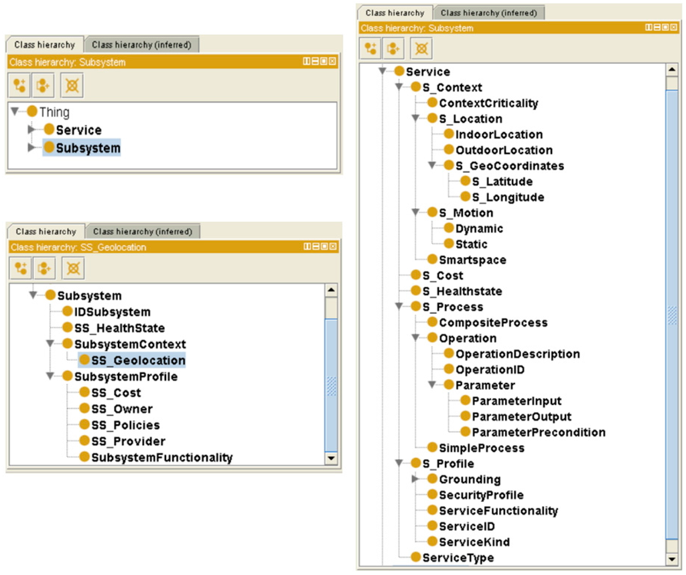Click delete class icon above the S_Context tree
The height and width of the screenshot is (575, 686).
(421, 48)
